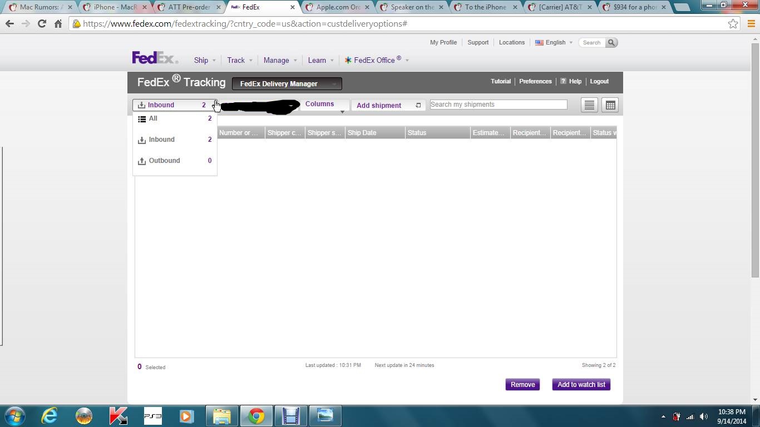
Task: Open Locations link
Action: coord(512,42)
